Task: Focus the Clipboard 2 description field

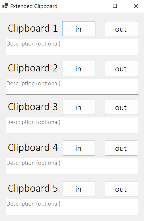Action: 72,87
